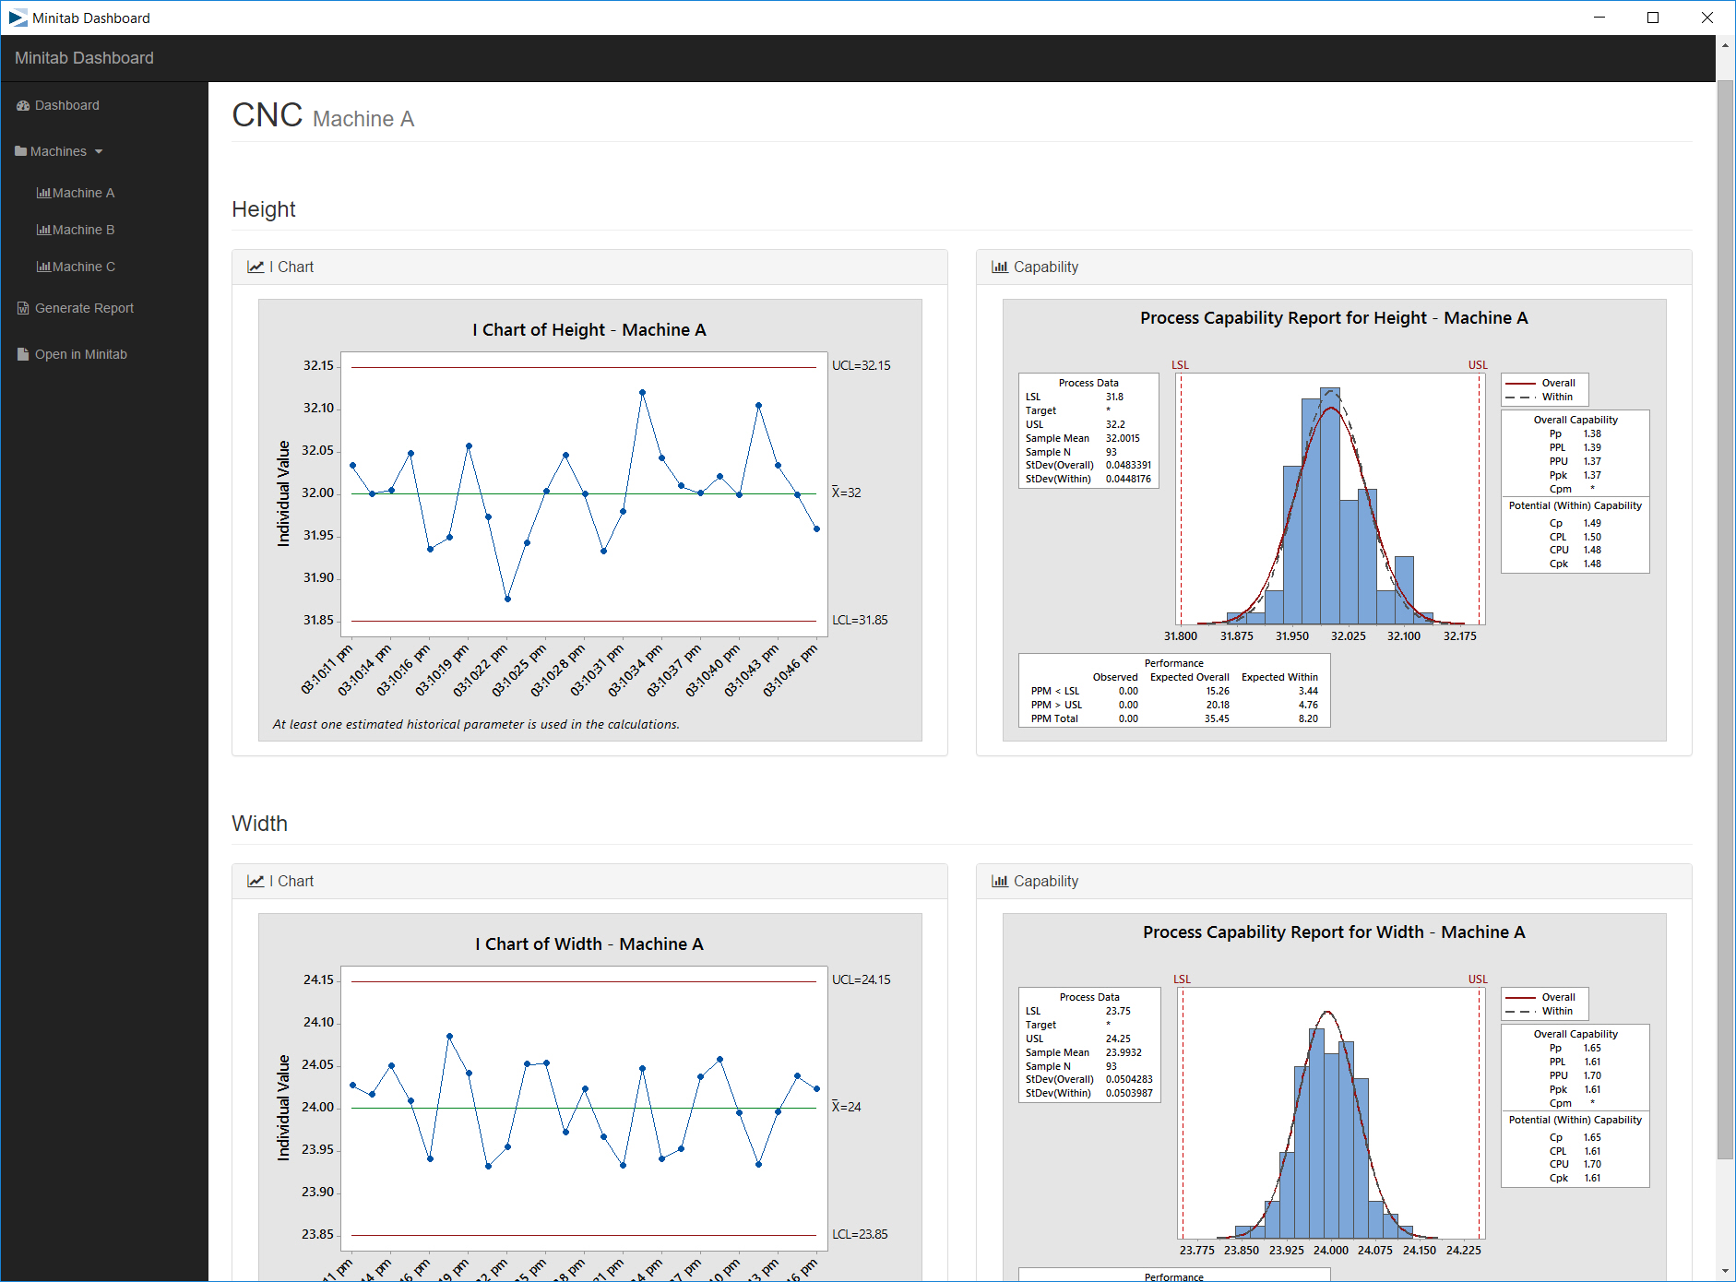Maximize the Minitab Dashboard window

click(x=1653, y=18)
